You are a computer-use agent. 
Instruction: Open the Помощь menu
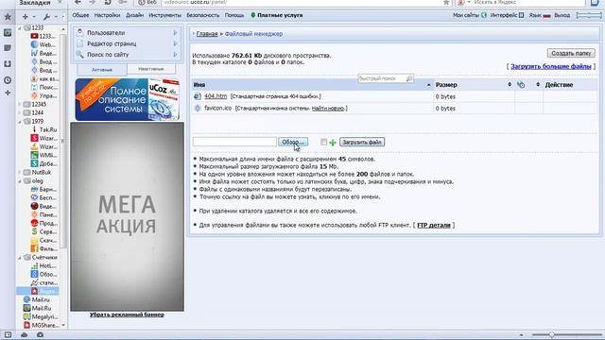[234, 15]
